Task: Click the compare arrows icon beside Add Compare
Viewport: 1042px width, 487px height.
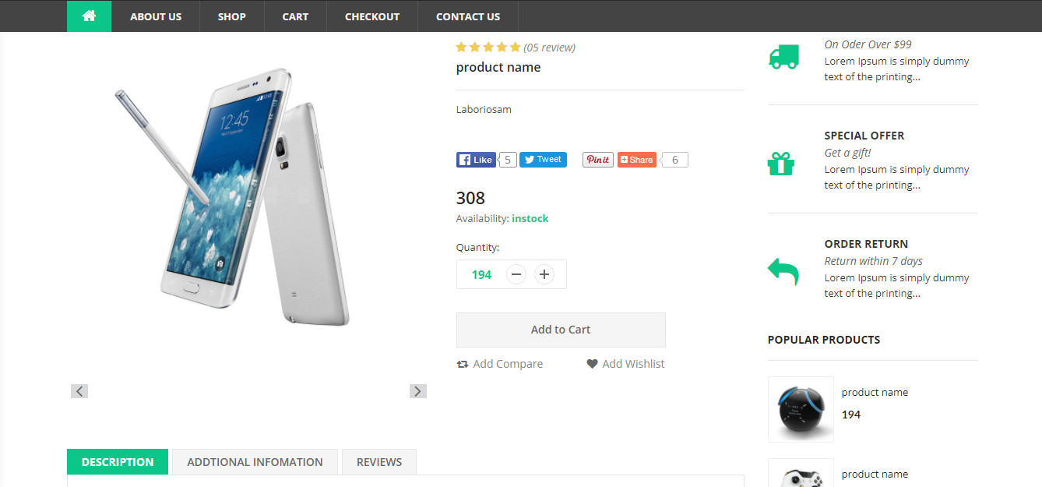Action: point(463,363)
